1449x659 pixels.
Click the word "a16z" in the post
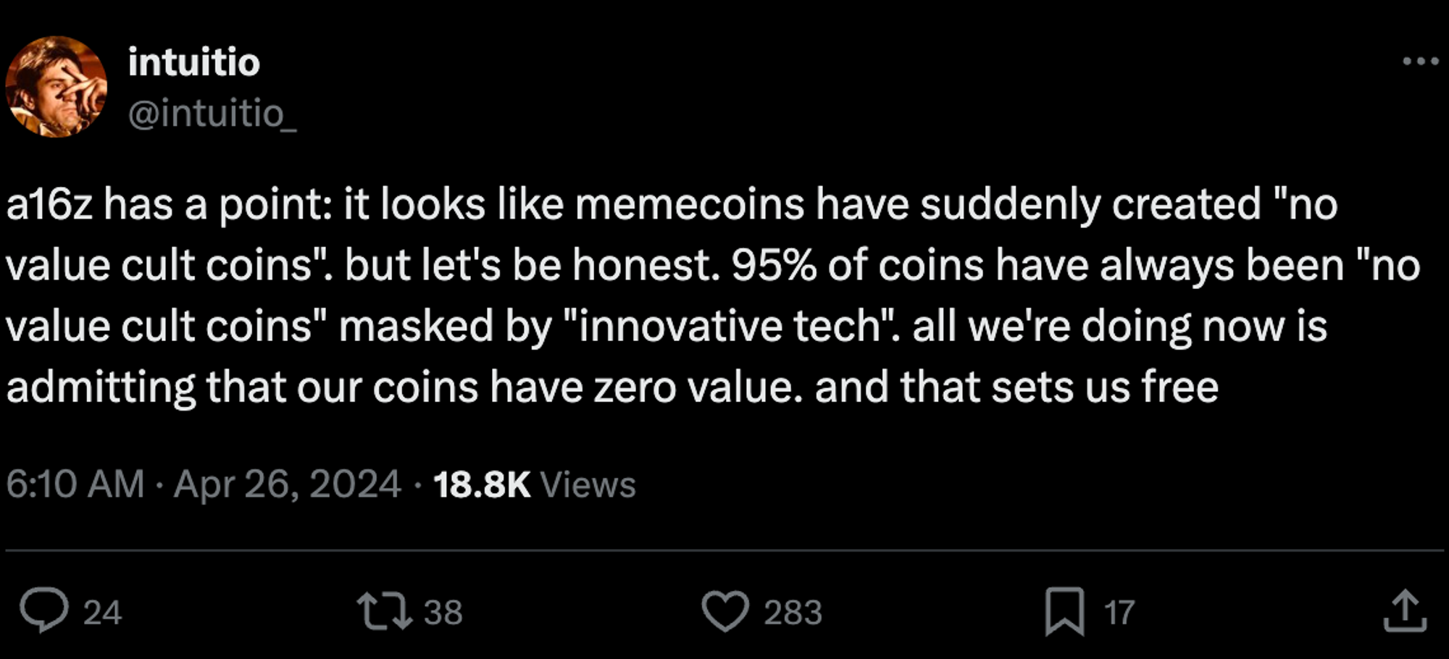pyautogui.click(x=49, y=205)
